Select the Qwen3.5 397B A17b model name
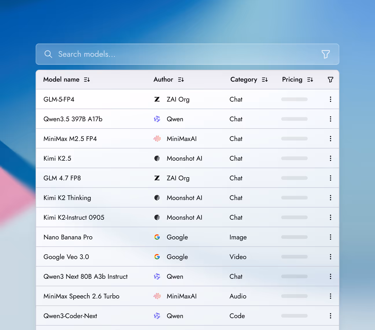This screenshot has height=330, width=375. coord(73,119)
